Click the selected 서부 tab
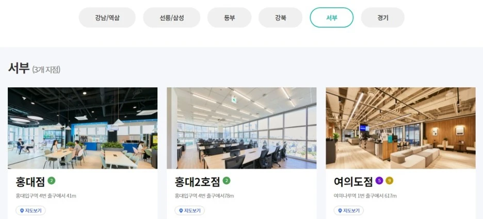This screenshot has height=219, width=483. coord(331,17)
